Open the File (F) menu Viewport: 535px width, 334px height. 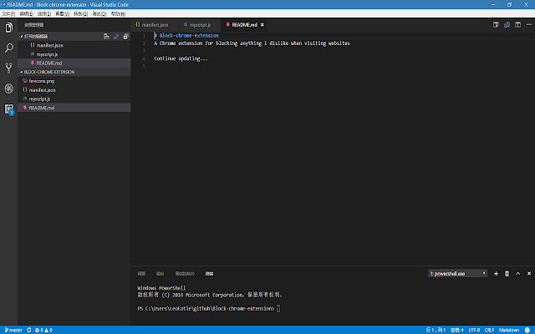tap(8, 14)
